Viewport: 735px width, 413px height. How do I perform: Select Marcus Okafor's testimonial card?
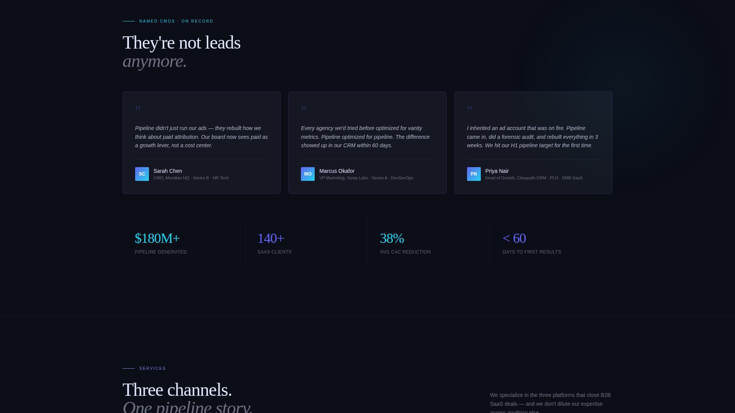point(367,142)
